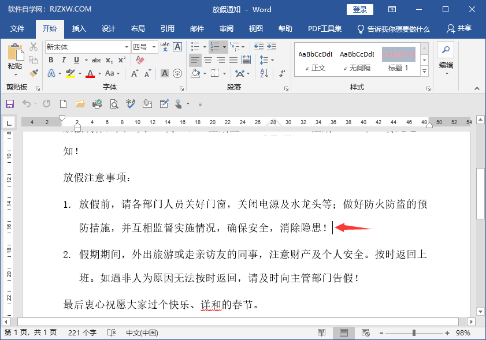Apply red font color
This screenshot has width=486, height=340.
(x=90, y=73)
